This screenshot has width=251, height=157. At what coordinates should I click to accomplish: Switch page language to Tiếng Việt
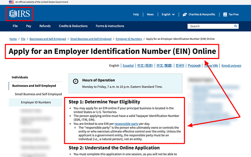[x=211, y=65]
